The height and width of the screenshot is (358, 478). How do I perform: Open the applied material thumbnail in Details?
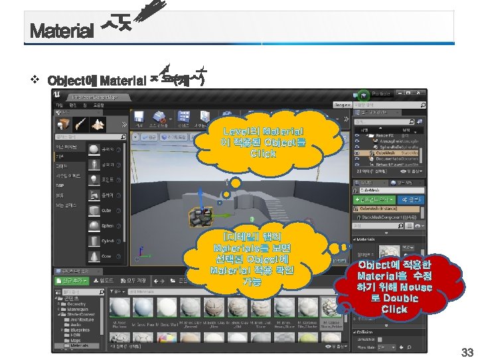[389, 251]
